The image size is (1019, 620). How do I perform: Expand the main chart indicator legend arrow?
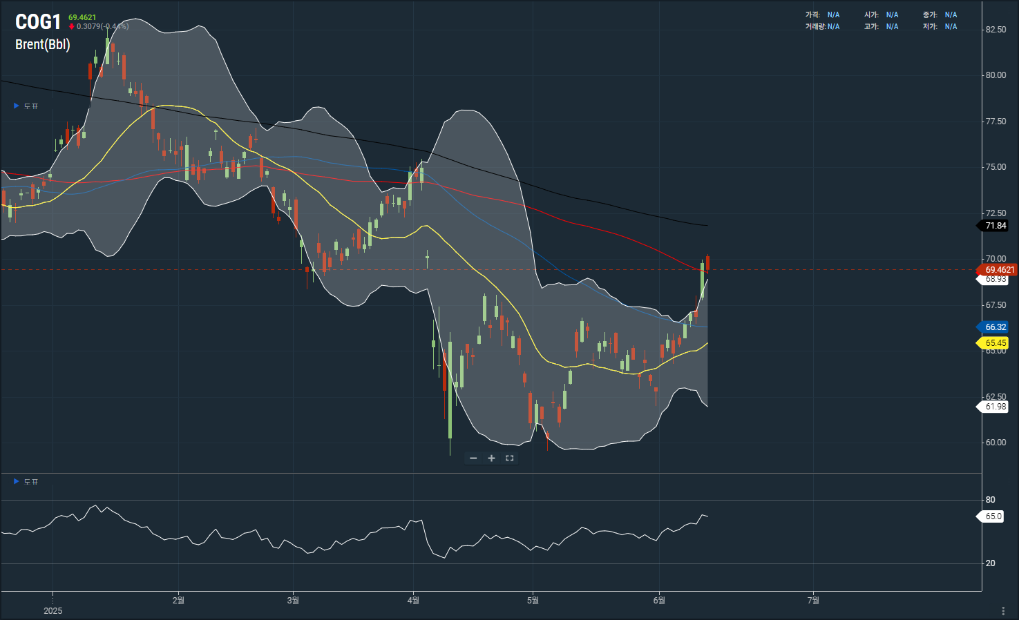pyautogui.click(x=17, y=106)
